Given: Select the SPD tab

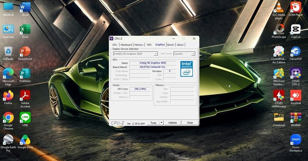Looking at the screenshot, I should pyautogui.click(x=149, y=45).
